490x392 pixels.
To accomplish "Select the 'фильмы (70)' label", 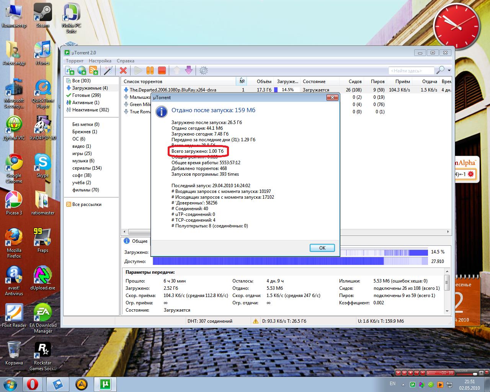I will pyautogui.click(x=85, y=190).
